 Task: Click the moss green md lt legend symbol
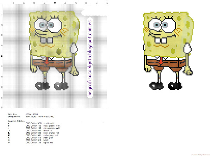[x=9, y=126]
